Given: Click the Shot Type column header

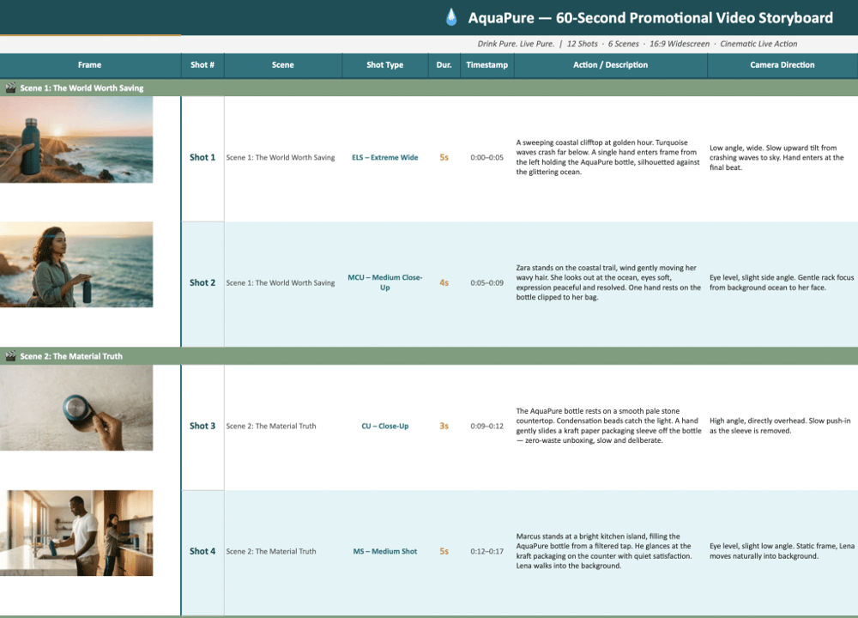Looking at the screenshot, I should tap(384, 65).
